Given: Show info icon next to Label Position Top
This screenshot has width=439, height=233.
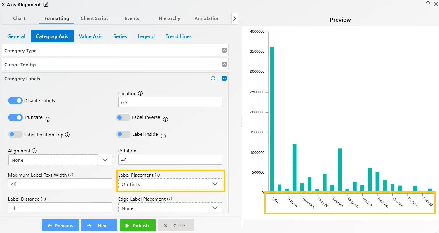Looking at the screenshot, I should tap(67, 135).
